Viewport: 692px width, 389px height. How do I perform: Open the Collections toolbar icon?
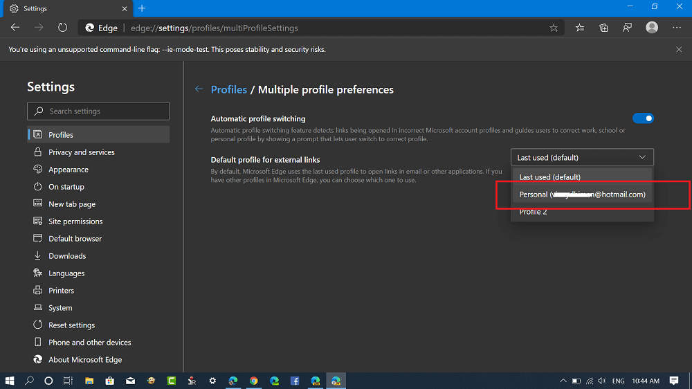pos(603,28)
